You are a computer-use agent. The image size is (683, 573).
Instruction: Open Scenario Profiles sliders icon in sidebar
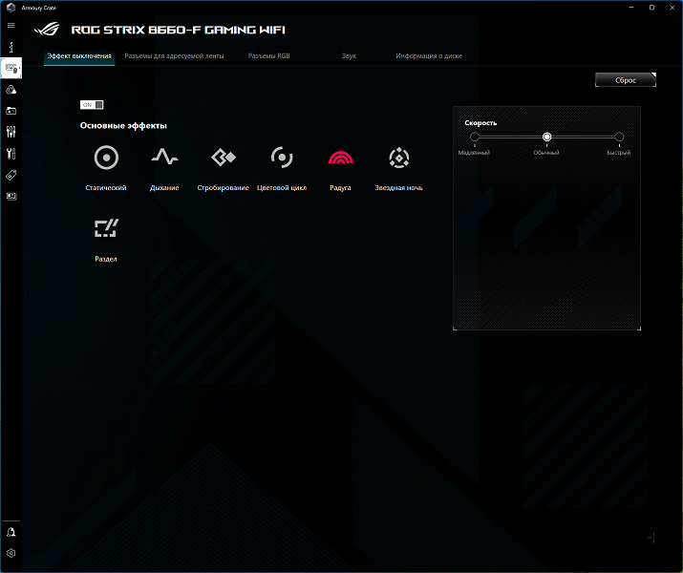pos(11,132)
